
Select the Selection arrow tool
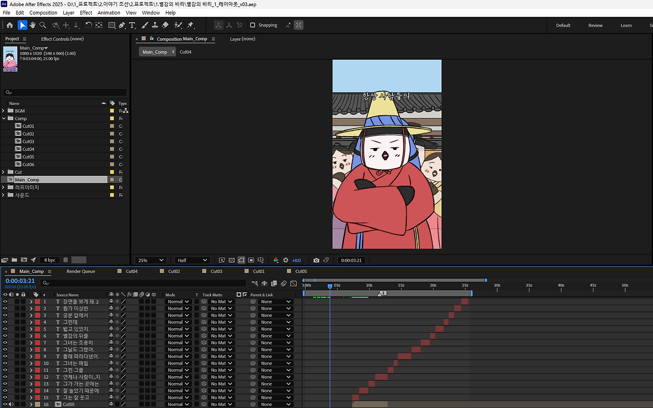point(22,25)
